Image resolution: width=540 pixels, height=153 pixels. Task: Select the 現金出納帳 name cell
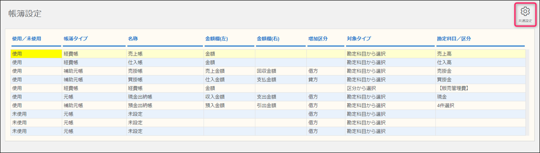tap(165, 97)
